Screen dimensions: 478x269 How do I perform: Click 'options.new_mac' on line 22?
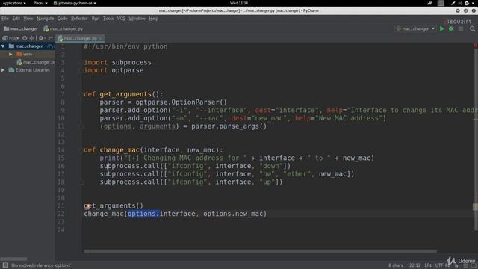(233, 214)
